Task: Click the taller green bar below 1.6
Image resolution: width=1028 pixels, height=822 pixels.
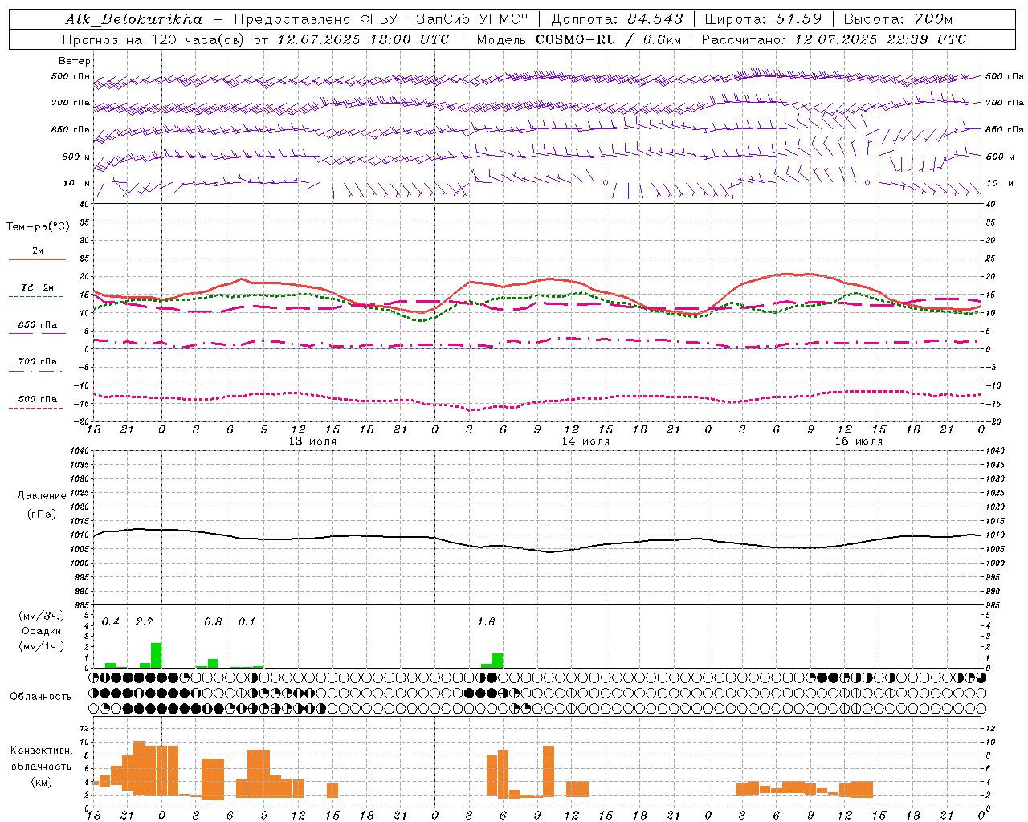Action: [x=498, y=661]
